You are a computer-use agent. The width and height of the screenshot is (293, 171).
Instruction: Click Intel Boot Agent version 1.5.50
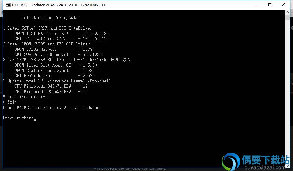pyautogui.click(x=90, y=65)
